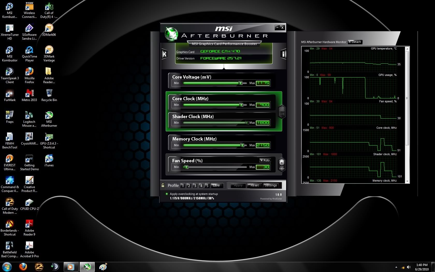Screen dimensions: 435x272
Task: Show hidden system tray icons
Action: coord(396,267)
